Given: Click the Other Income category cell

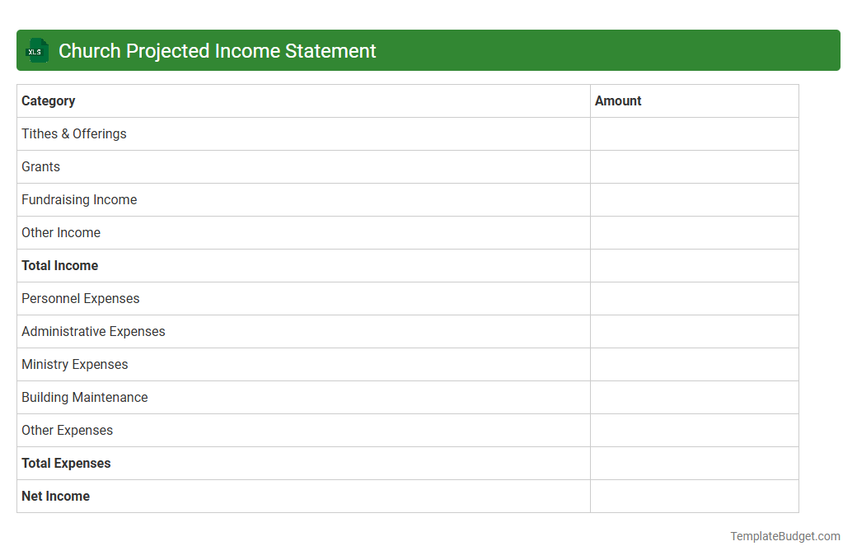Looking at the screenshot, I should coord(61,232).
